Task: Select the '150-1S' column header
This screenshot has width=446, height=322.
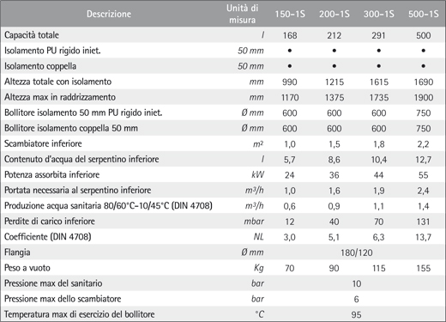Action: pos(290,14)
